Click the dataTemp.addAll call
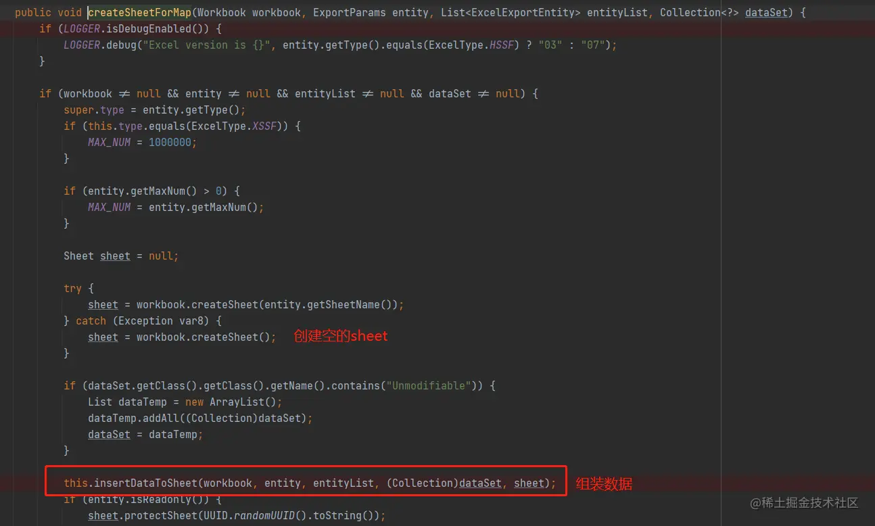Image resolution: width=875 pixels, height=526 pixels. pos(201,418)
